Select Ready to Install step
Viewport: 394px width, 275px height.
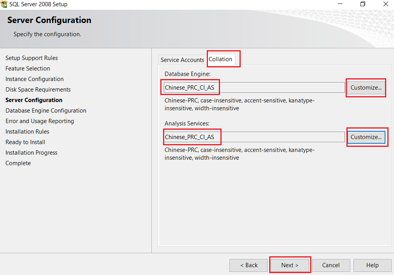(x=25, y=142)
